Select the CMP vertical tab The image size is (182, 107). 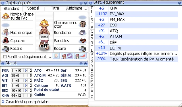pyautogui.click(x=92, y=81)
